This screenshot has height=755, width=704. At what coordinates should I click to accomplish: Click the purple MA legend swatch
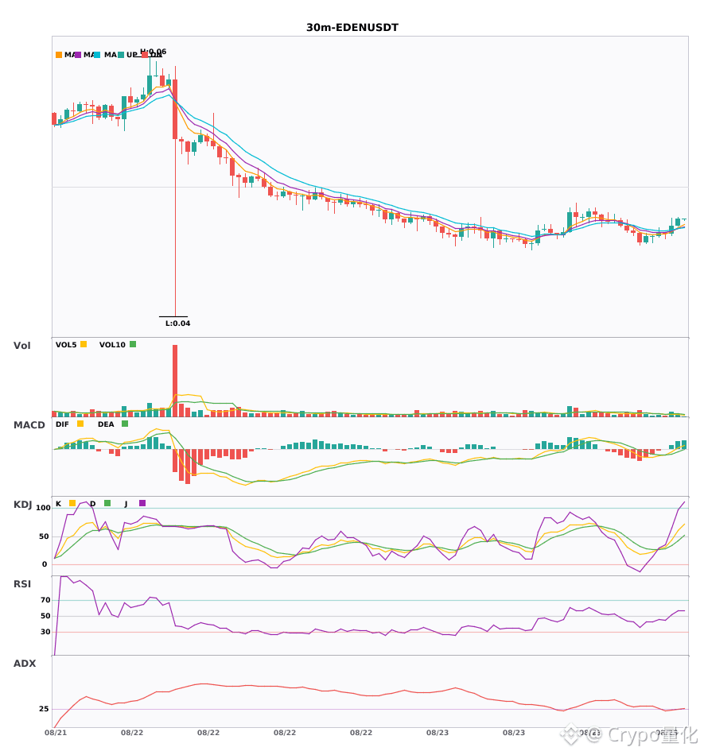(x=78, y=55)
